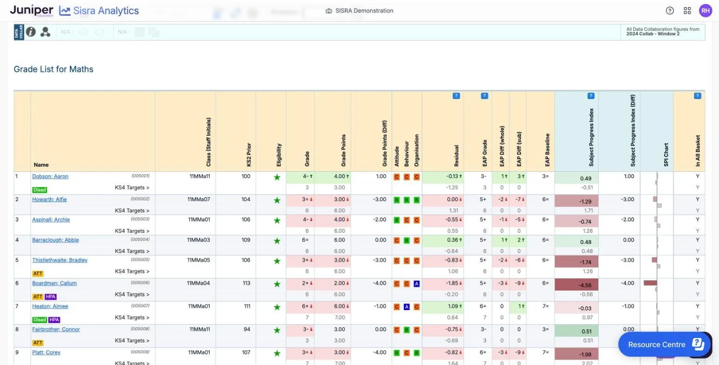
Task: Click the eligibility star for Boardman; Callum
Action: click(x=277, y=284)
